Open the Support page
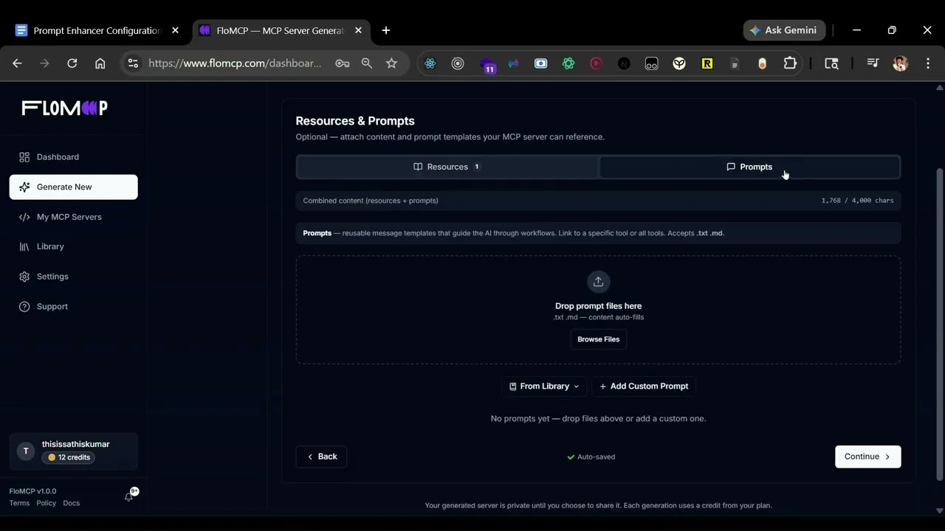Image resolution: width=945 pixels, height=531 pixels. [73, 307]
